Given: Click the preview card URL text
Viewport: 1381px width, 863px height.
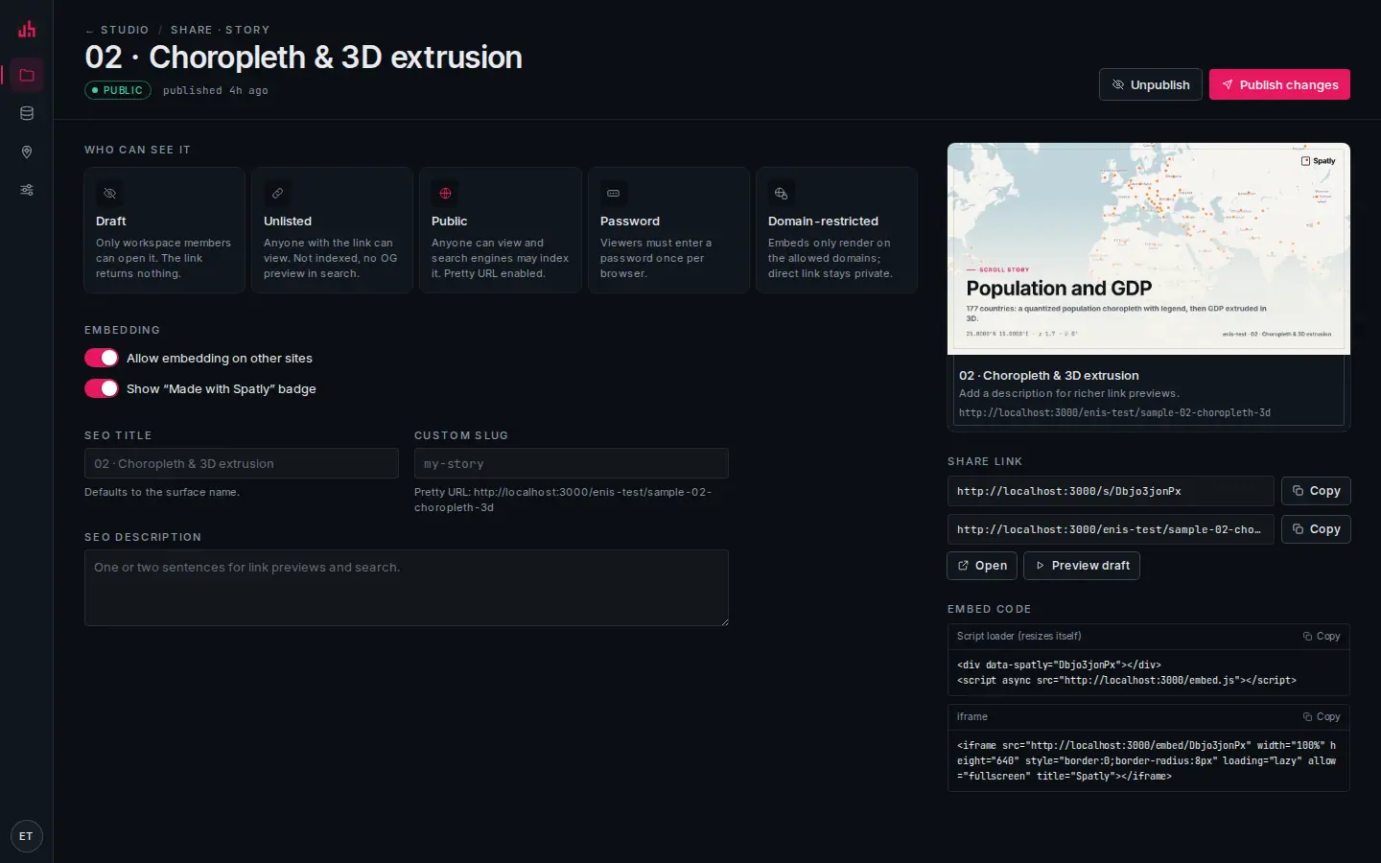Looking at the screenshot, I should tap(1114, 412).
